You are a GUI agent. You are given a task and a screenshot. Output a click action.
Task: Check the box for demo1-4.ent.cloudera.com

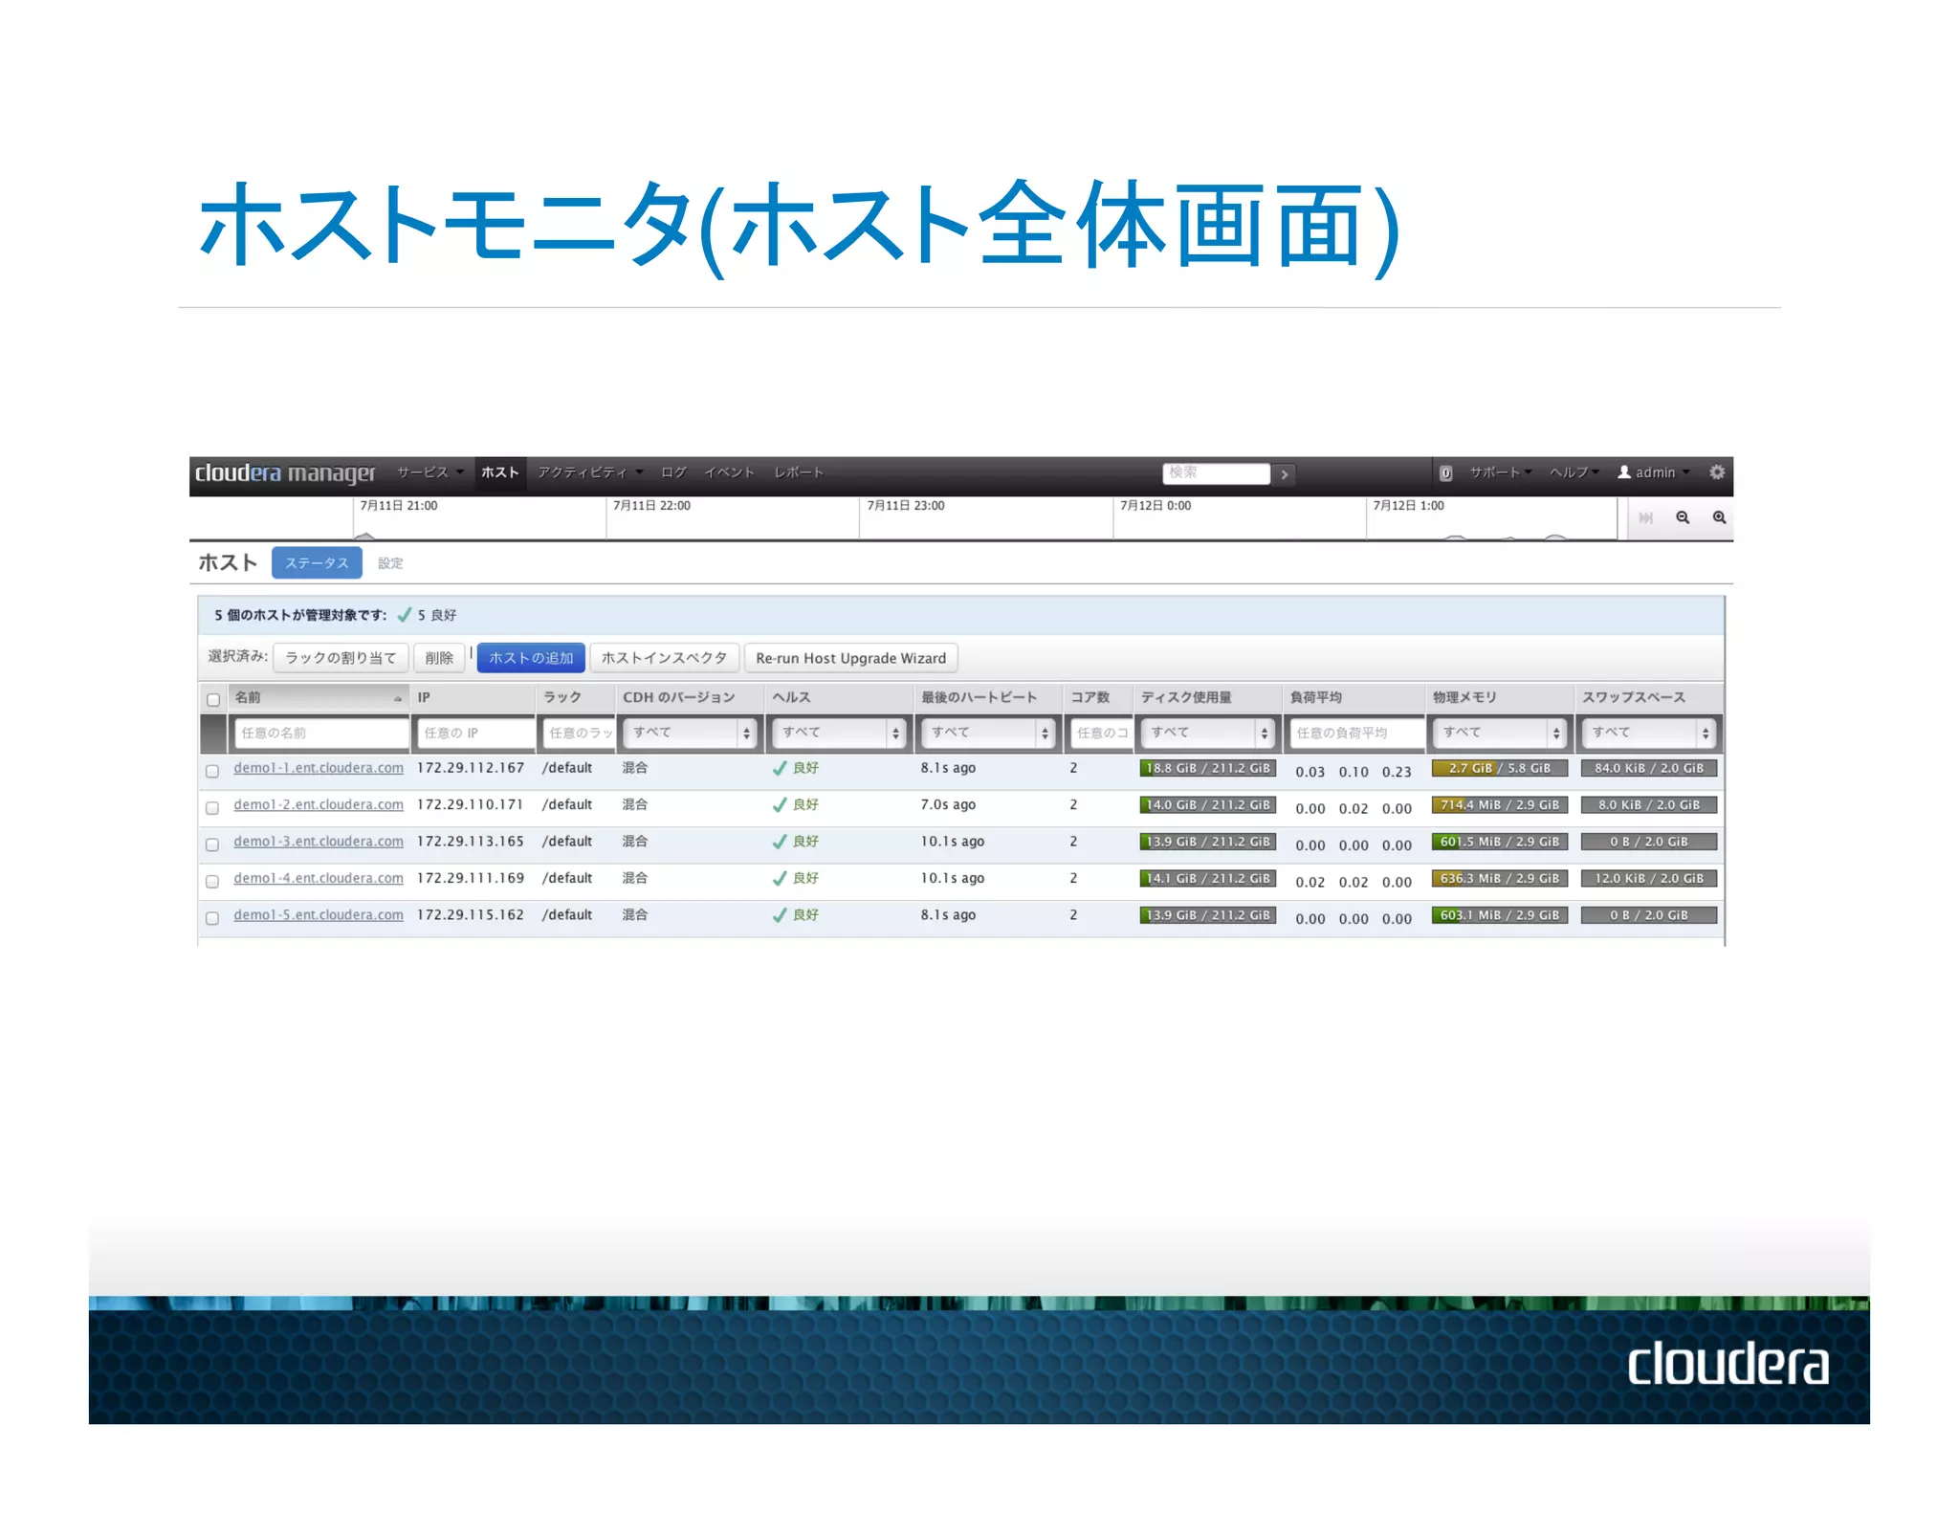tap(212, 881)
